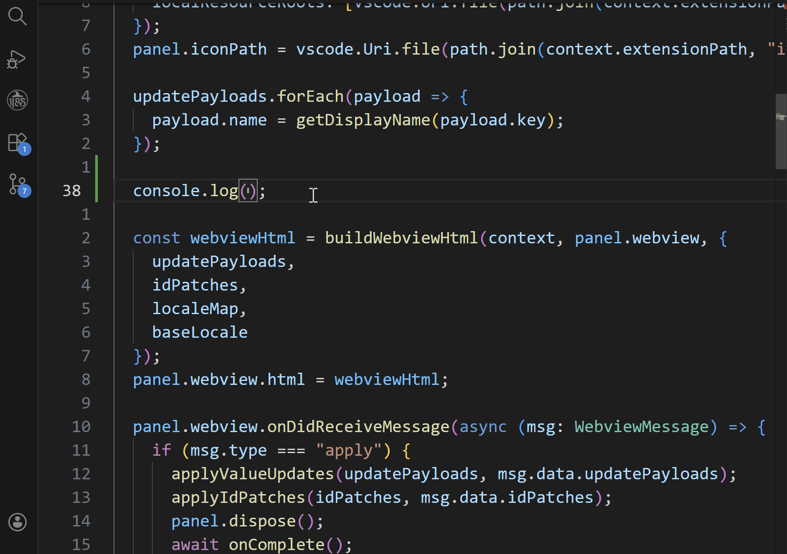The height and width of the screenshot is (554, 787).
Task: Open Source Control view showing 7 changes
Action: click(17, 184)
